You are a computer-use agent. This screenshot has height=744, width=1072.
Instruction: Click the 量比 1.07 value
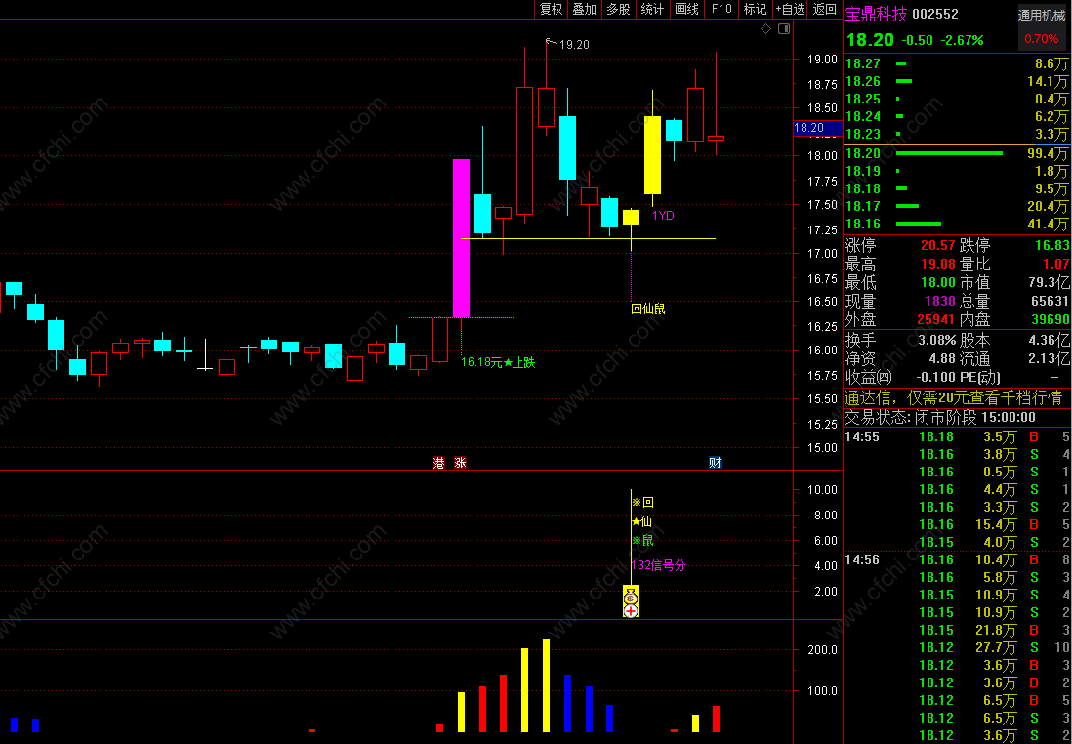(1056, 264)
